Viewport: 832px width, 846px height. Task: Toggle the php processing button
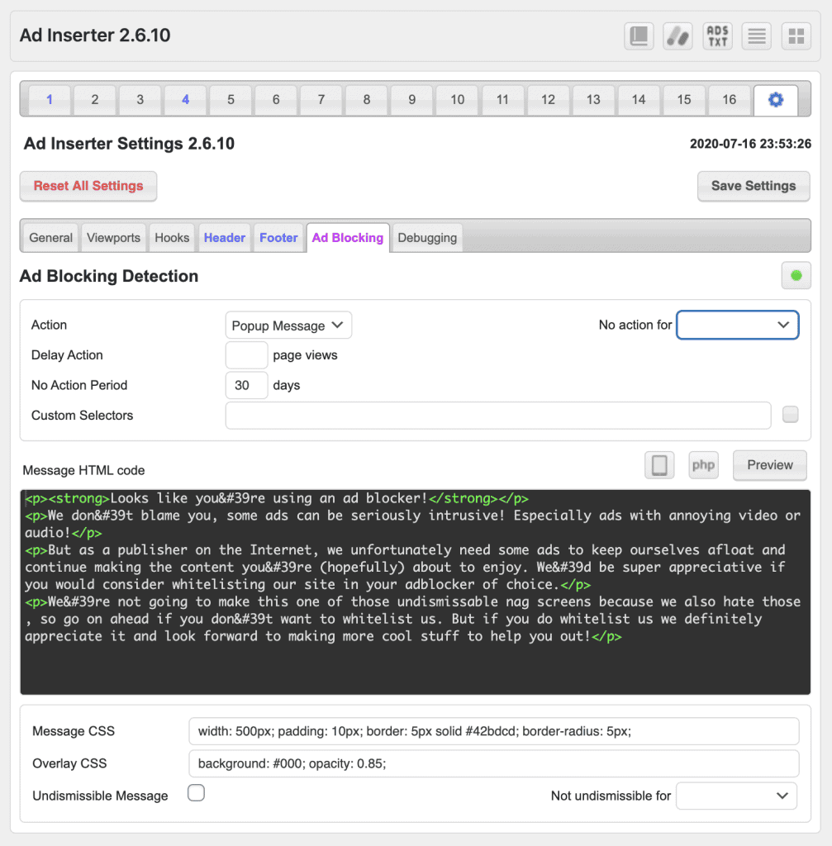click(x=704, y=465)
